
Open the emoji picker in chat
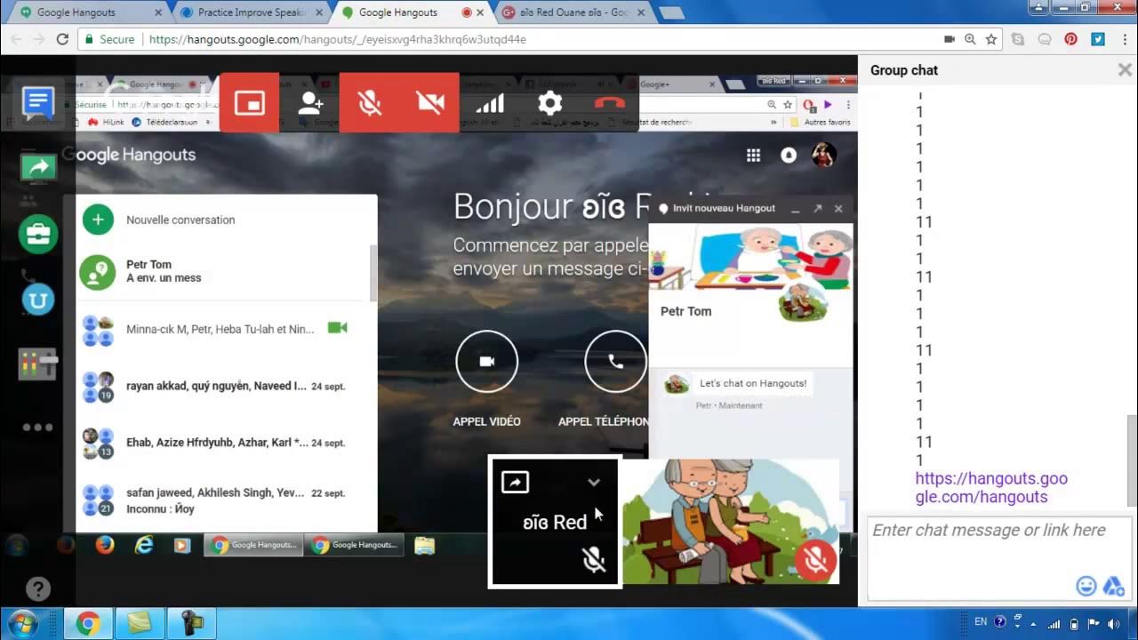(x=1086, y=586)
